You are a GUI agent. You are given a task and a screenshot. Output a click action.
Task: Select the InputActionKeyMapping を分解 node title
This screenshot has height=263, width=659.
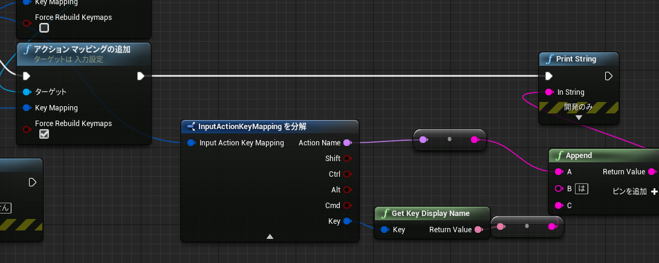pyautogui.click(x=252, y=126)
